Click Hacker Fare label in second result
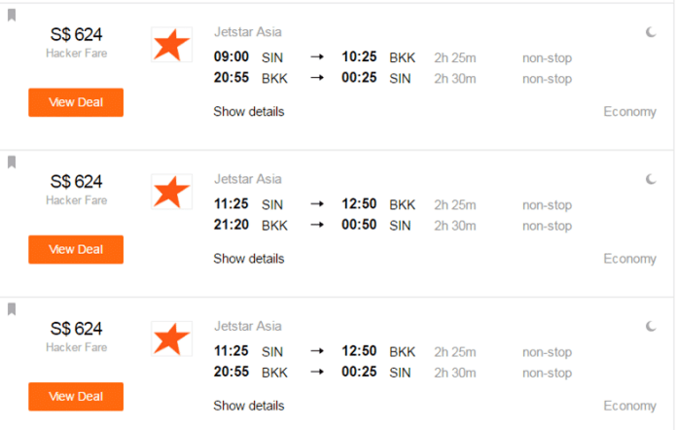Screen dimensions: 677x430 pyautogui.click(x=77, y=200)
